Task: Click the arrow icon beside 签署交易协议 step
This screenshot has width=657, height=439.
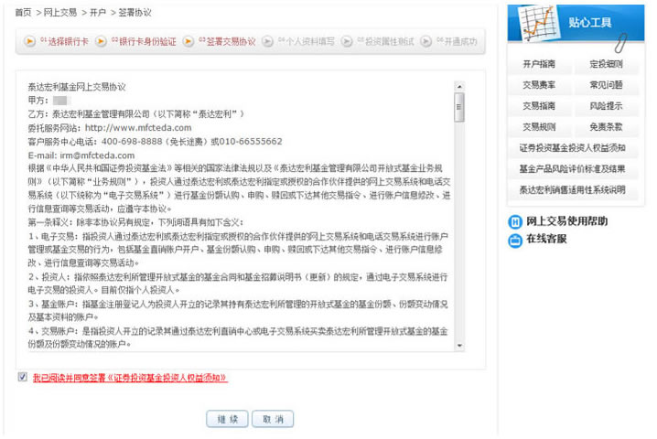Action: click(188, 41)
